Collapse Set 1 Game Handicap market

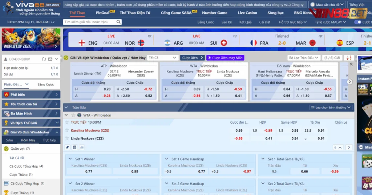pos(166,159)
